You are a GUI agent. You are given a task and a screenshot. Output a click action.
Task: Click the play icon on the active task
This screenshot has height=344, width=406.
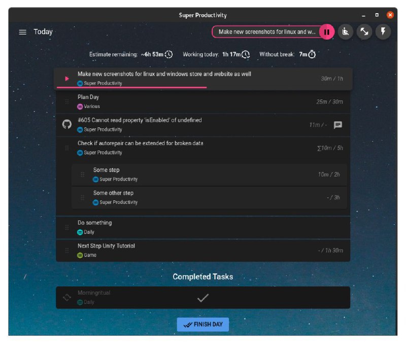point(67,79)
